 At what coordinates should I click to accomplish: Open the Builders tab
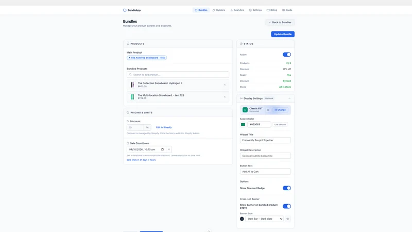click(x=218, y=10)
